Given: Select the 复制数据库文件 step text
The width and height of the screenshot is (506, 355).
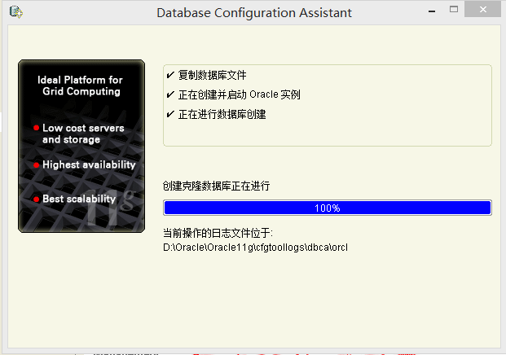Looking at the screenshot, I should 212,75.
